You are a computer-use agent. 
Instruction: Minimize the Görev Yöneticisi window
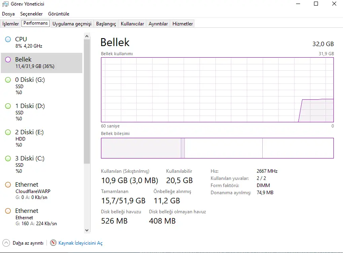(298, 4)
